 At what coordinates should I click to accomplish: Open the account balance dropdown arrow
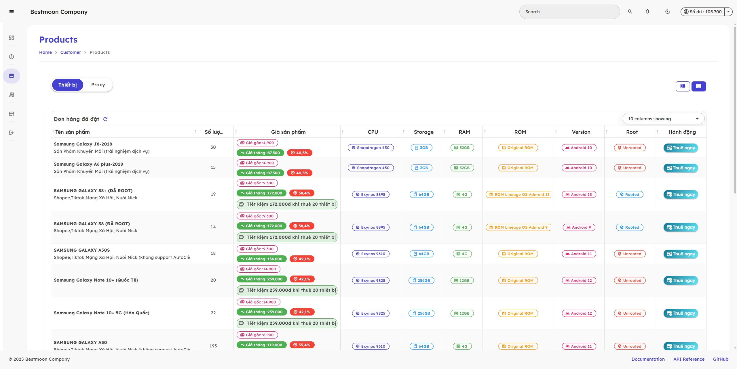pyautogui.click(x=728, y=12)
